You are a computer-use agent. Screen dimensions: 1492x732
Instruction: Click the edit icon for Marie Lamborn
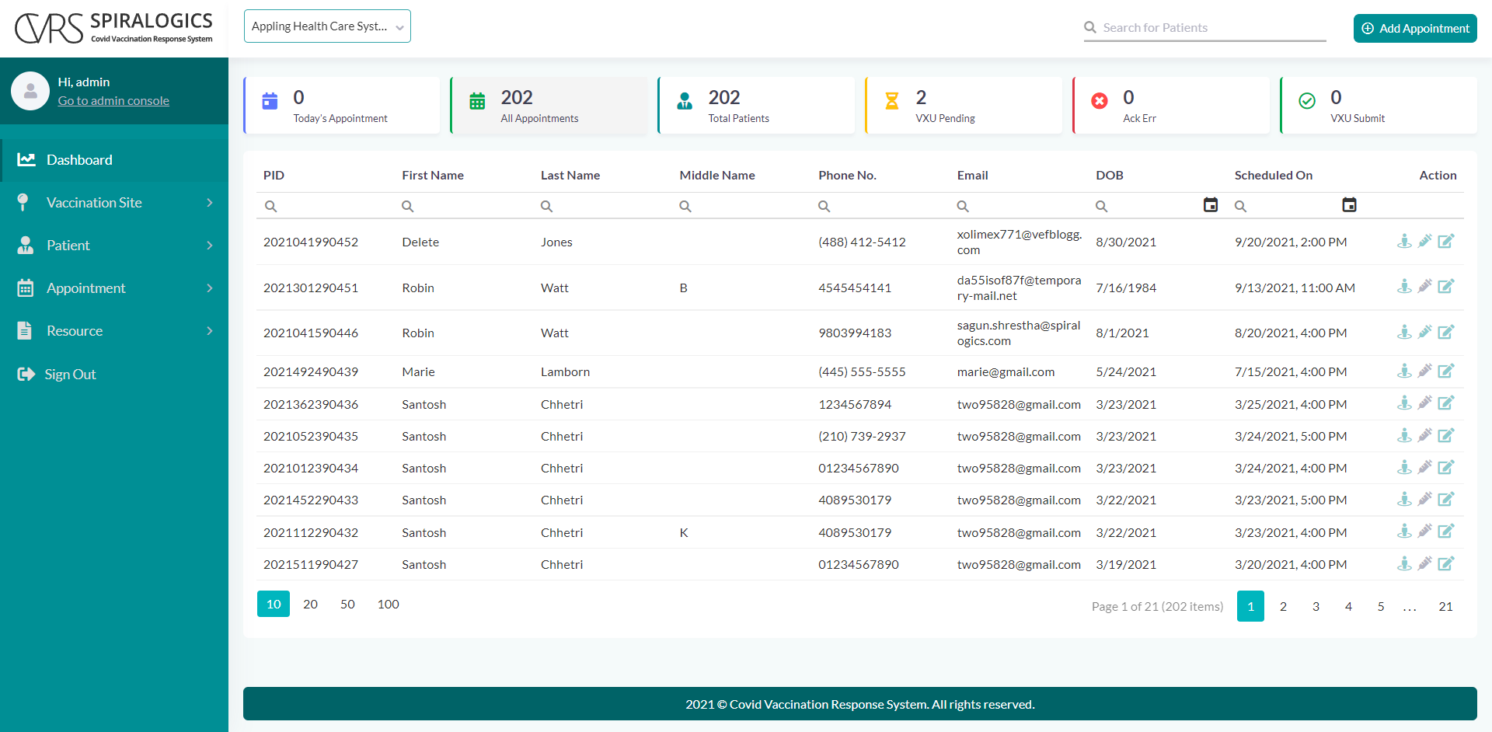tap(1445, 371)
